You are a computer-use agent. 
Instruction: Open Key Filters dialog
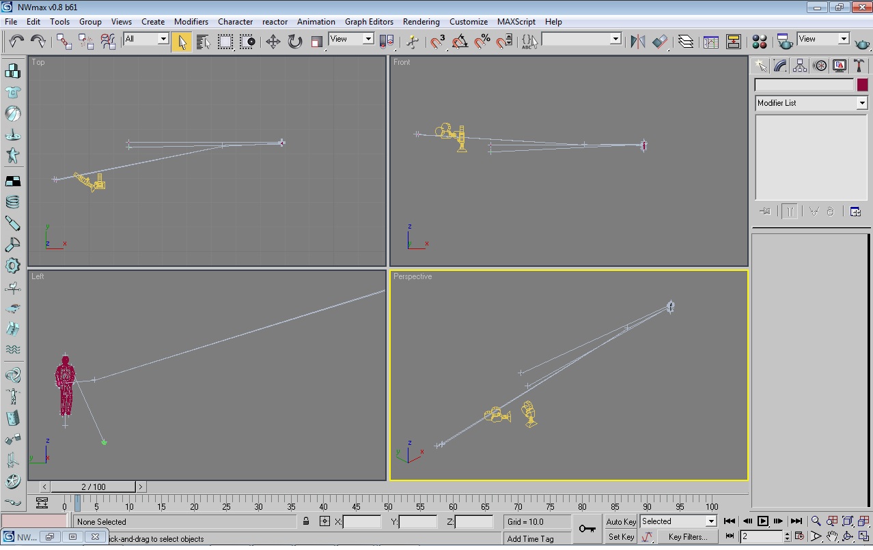pos(687,537)
